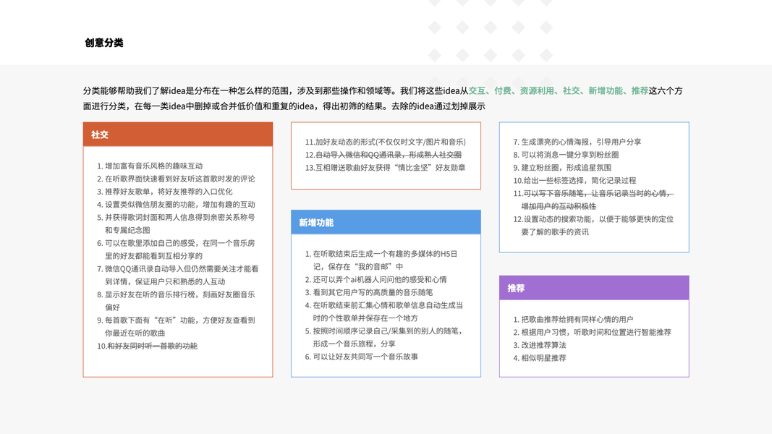Click the item starting "显示好友在听的音乐排行榜"
Screen dimensions: 772x434
pyautogui.click(x=176, y=301)
